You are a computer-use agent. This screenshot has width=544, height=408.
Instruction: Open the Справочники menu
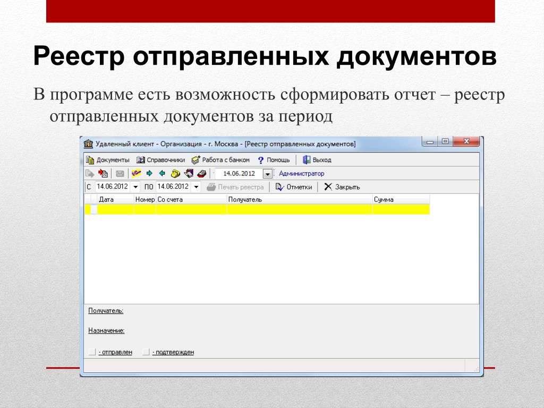pyautogui.click(x=160, y=160)
